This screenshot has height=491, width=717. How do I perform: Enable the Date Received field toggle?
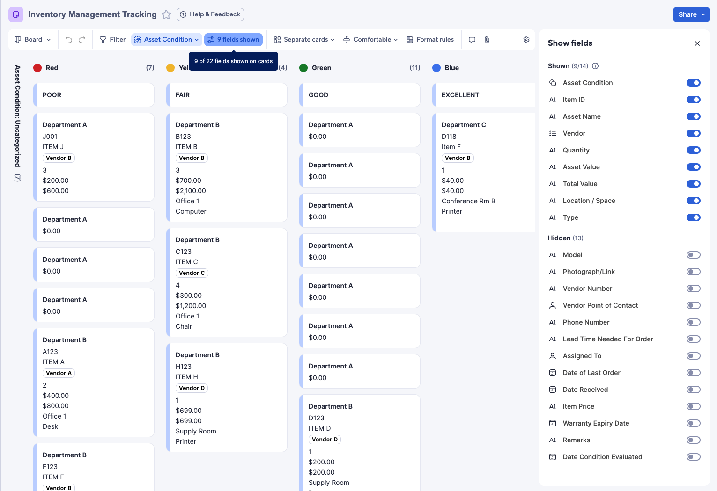click(x=694, y=390)
